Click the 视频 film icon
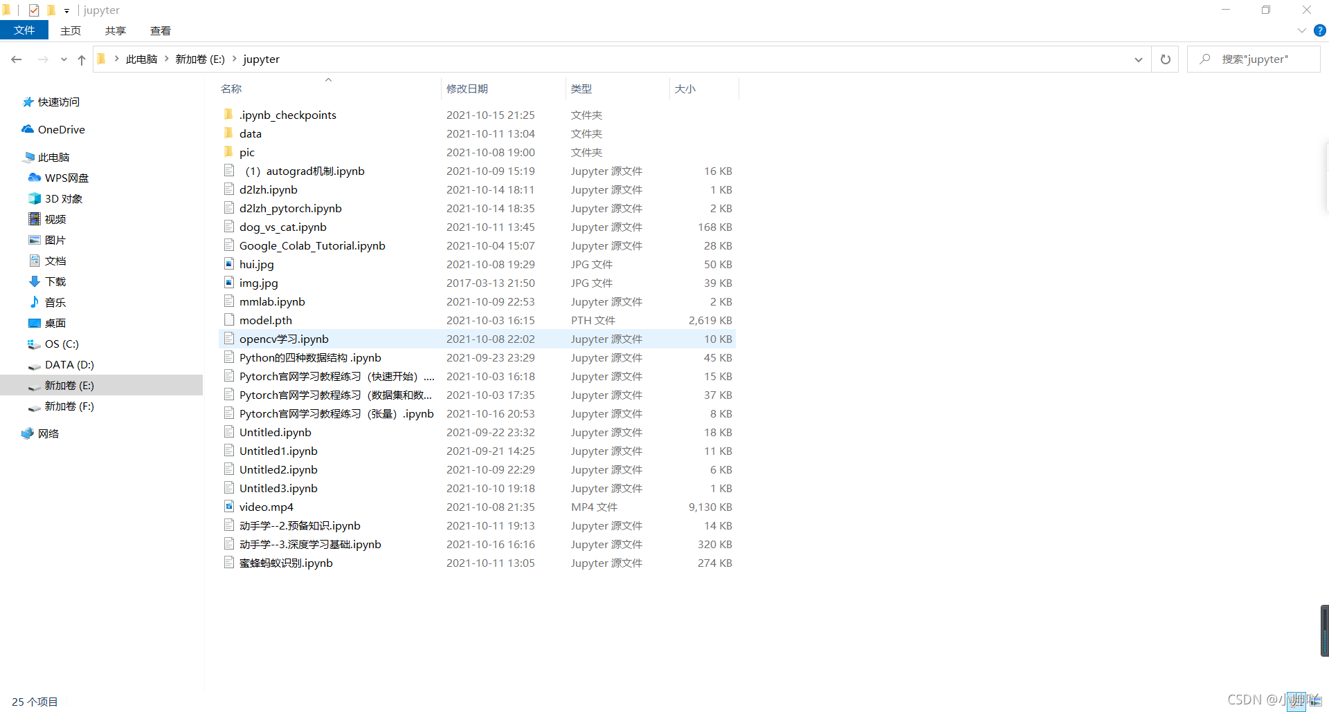This screenshot has width=1329, height=712. pyautogui.click(x=35, y=219)
